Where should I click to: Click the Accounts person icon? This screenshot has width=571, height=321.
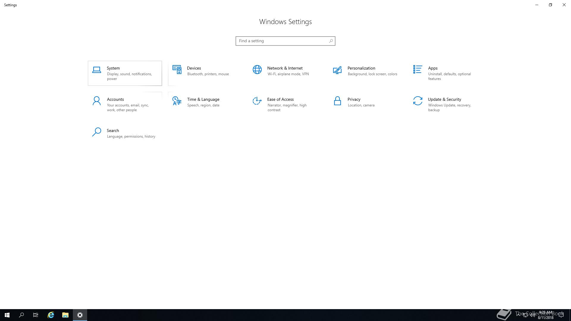[x=96, y=101]
